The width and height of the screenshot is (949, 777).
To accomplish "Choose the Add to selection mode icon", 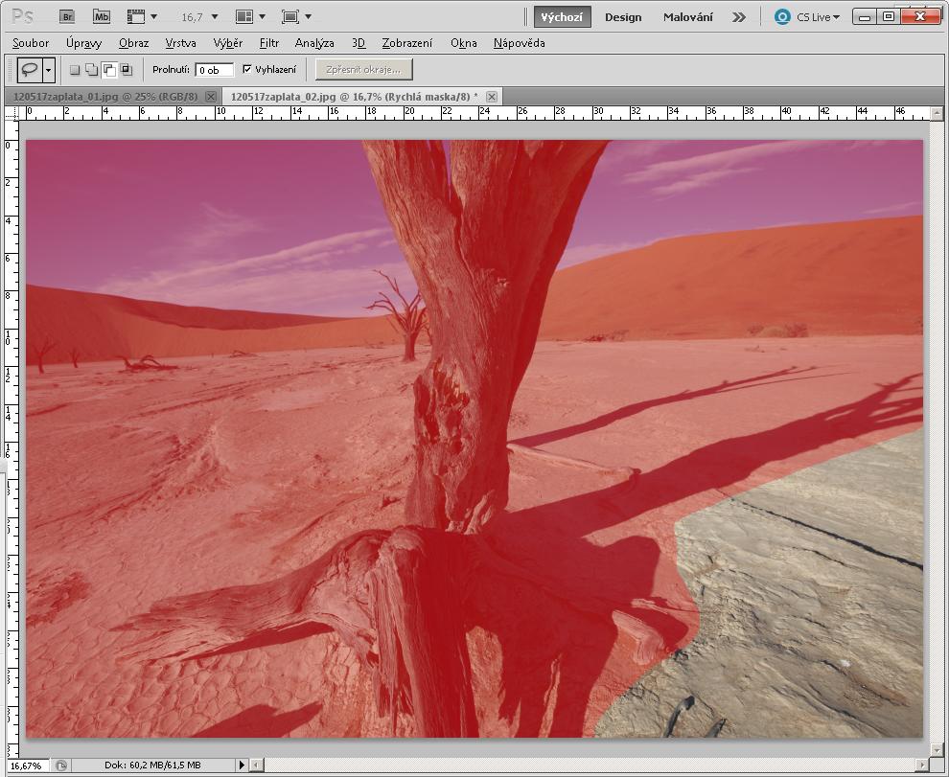I will [91, 70].
